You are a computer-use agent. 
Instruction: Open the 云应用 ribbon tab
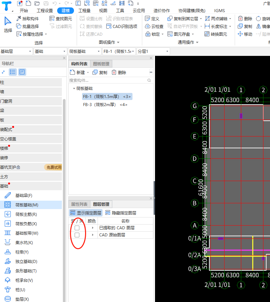(x=139, y=10)
